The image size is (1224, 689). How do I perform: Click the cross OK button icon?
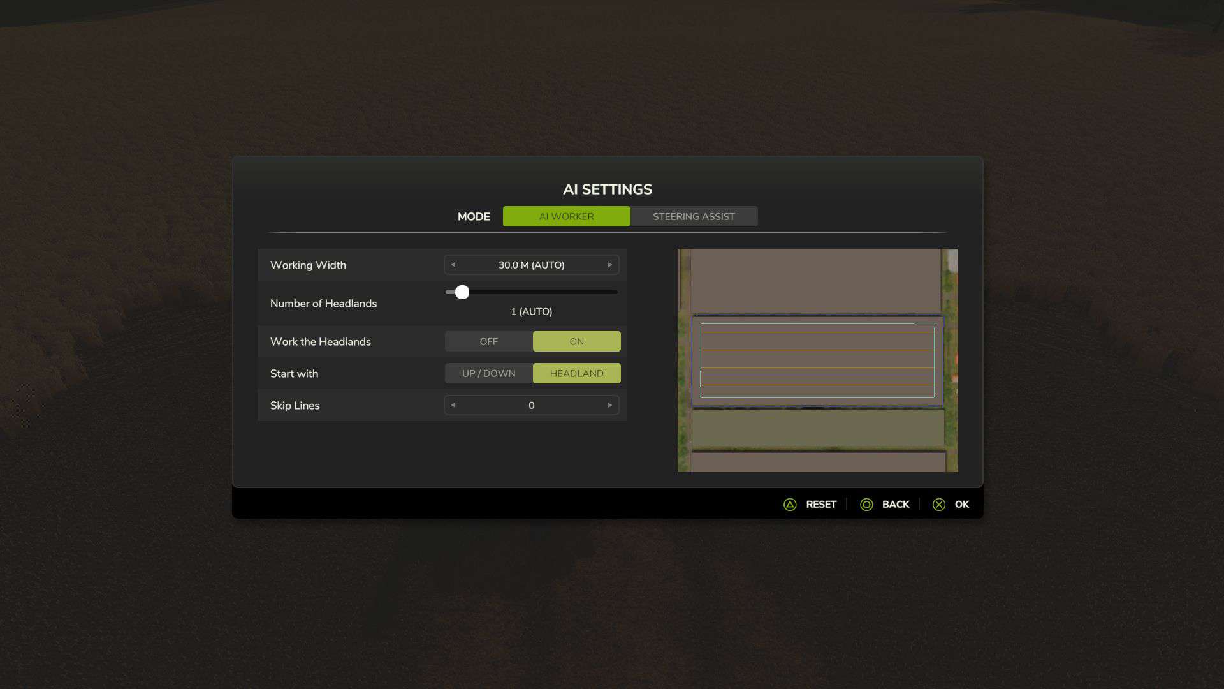coord(939,505)
